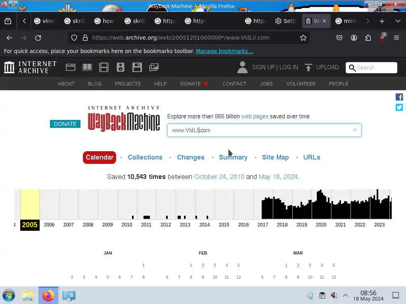Open Manage bookmarks link
Image resolution: width=406 pixels, height=304 pixels.
(224, 51)
